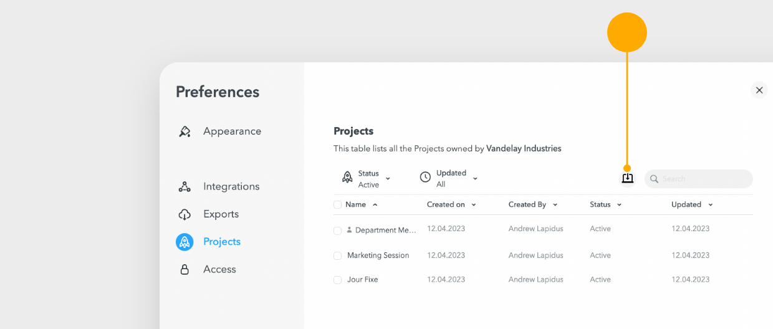The height and width of the screenshot is (329, 773).
Task: Open the Marketing Session project
Action: 378,255
